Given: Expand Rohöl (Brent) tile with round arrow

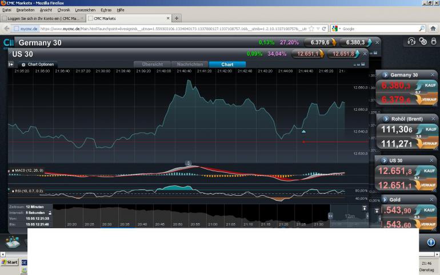Looking at the screenshot, I should [x=386, y=119].
